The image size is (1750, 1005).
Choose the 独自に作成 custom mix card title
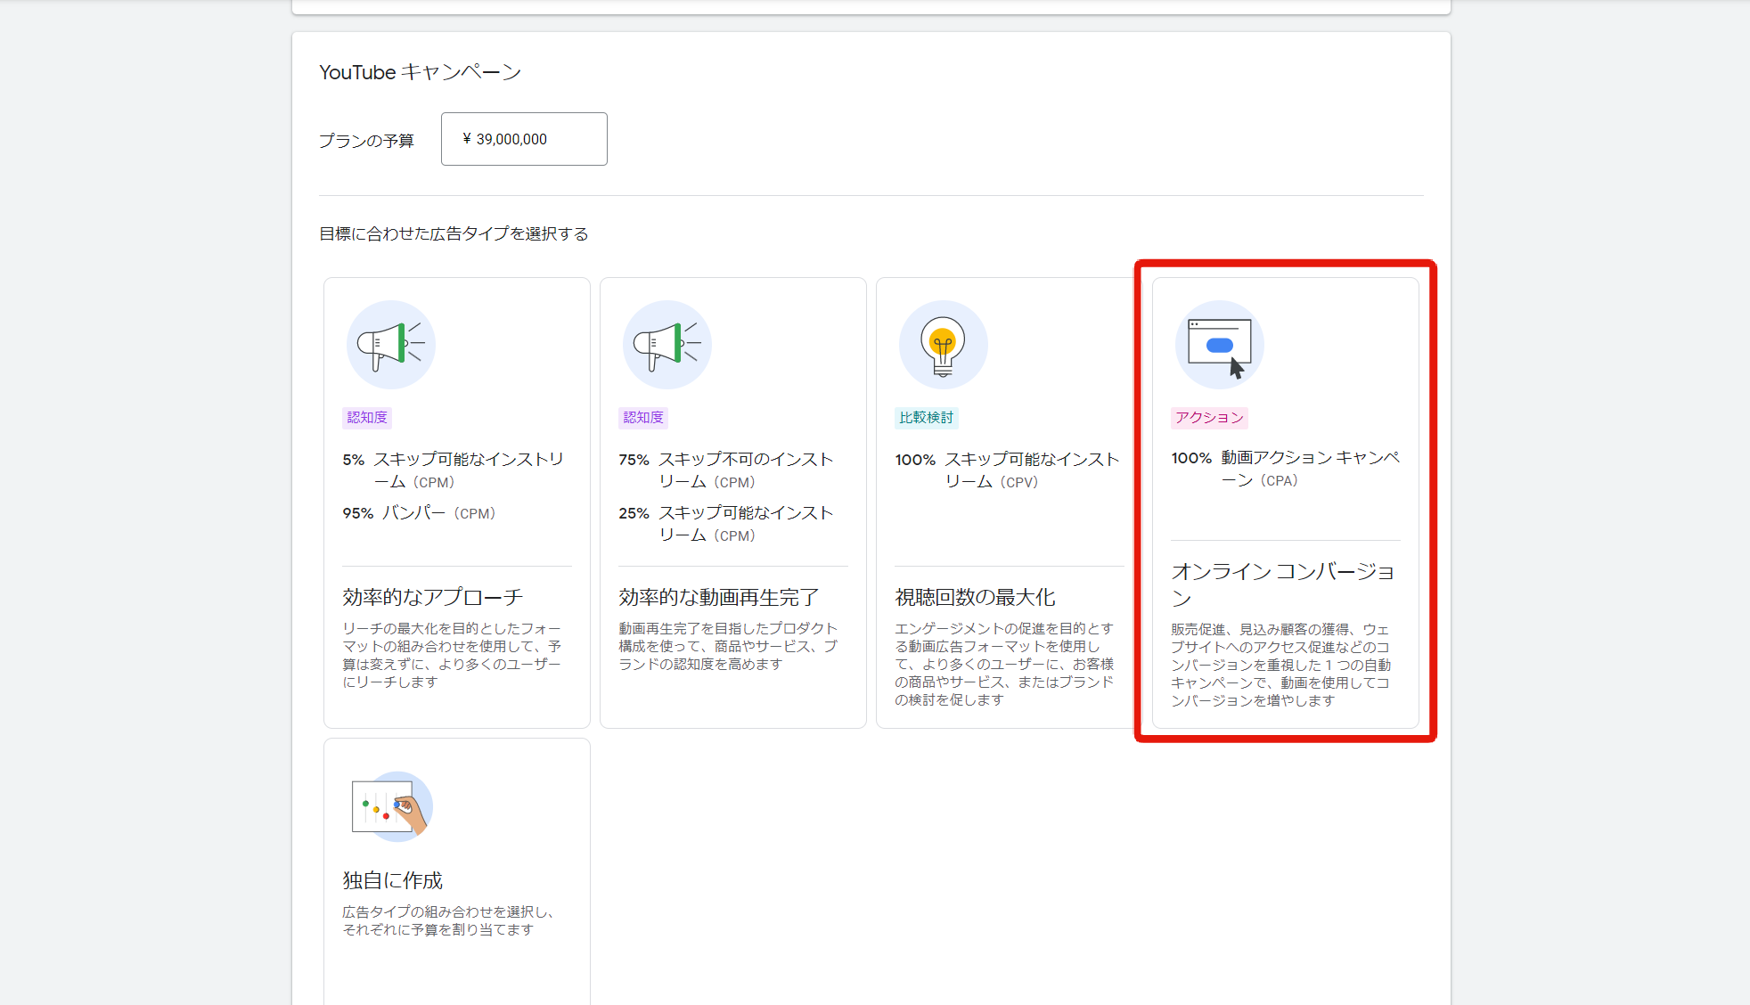pyautogui.click(x=392, y=880)
